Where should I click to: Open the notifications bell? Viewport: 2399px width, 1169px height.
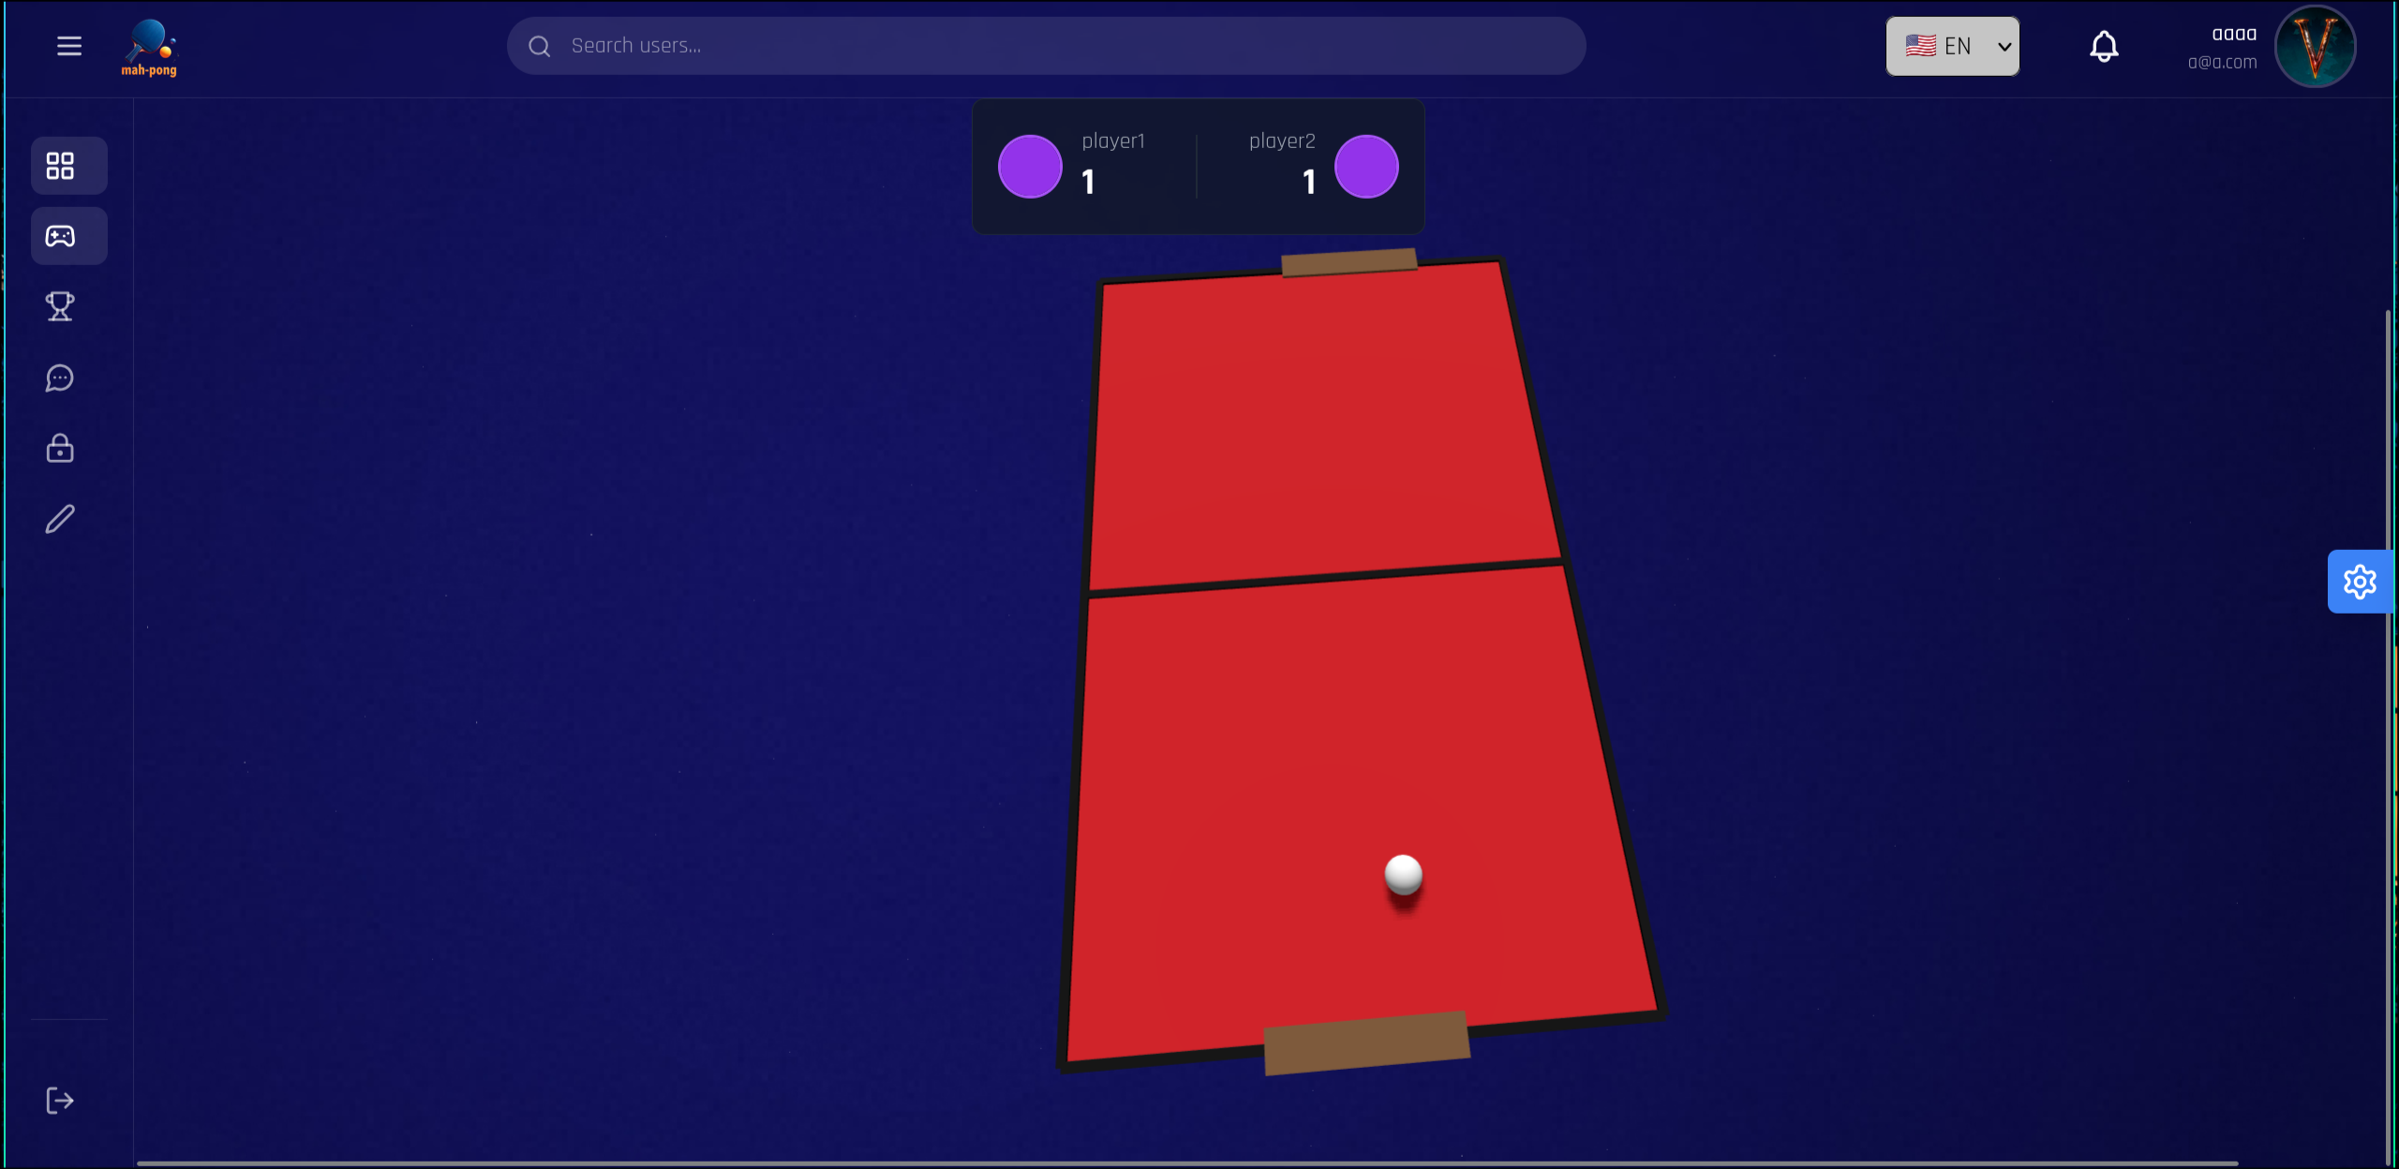pyautogui.click(x=2104, y=46)
